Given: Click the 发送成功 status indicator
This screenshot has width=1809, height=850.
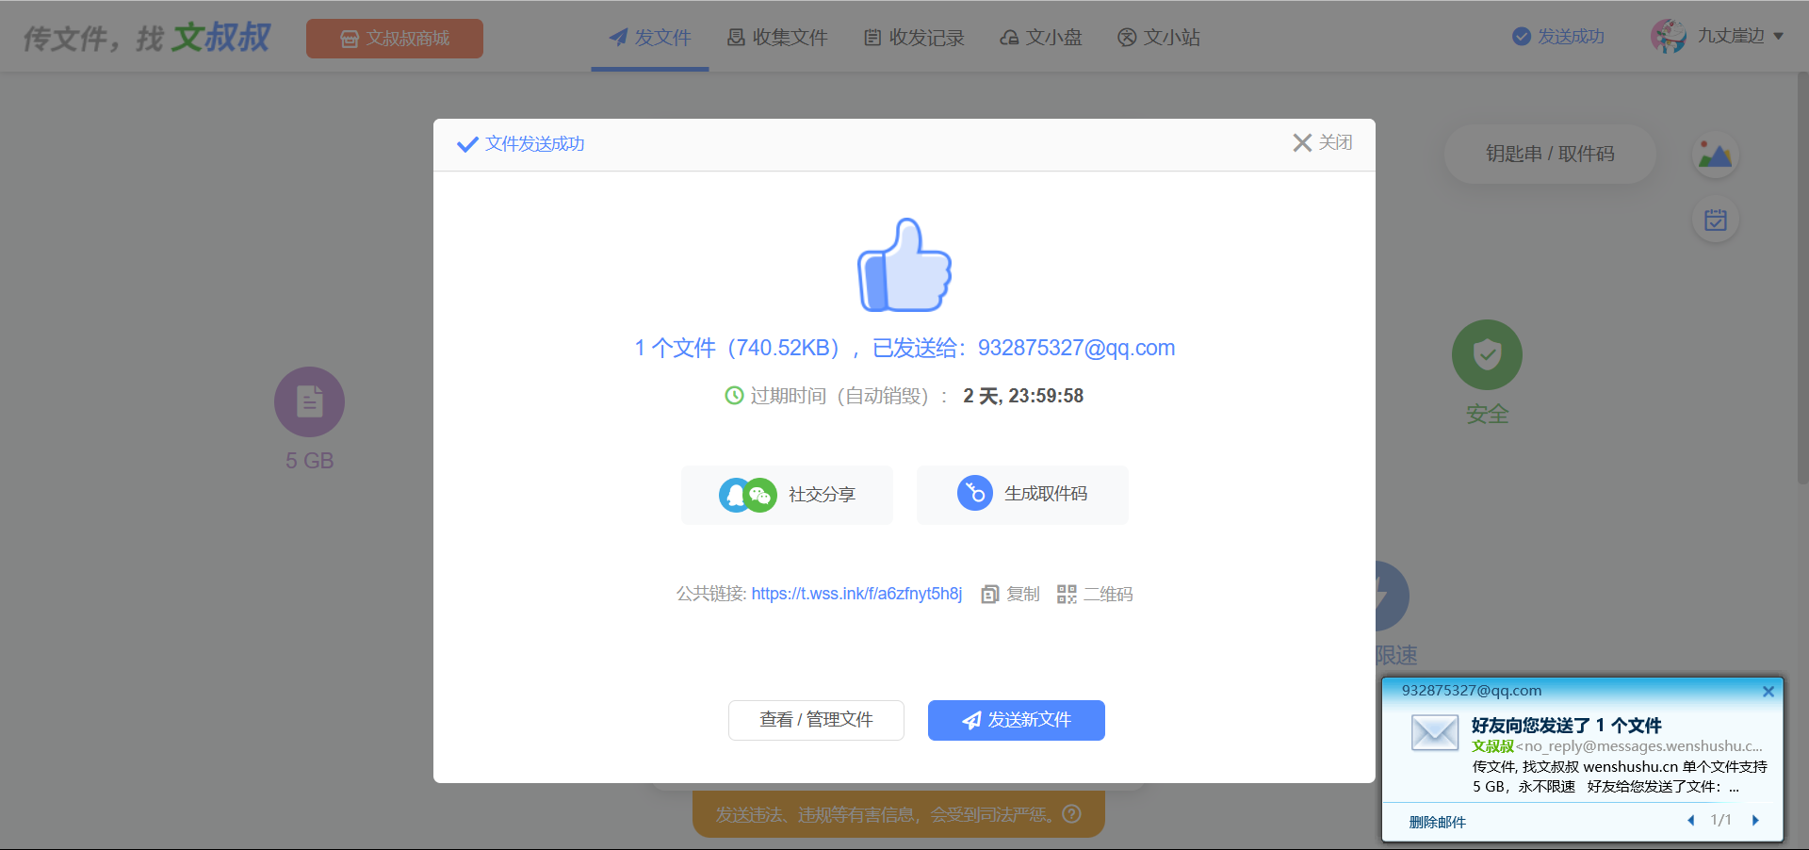Looking at the screenshot, I should 1558,36.
